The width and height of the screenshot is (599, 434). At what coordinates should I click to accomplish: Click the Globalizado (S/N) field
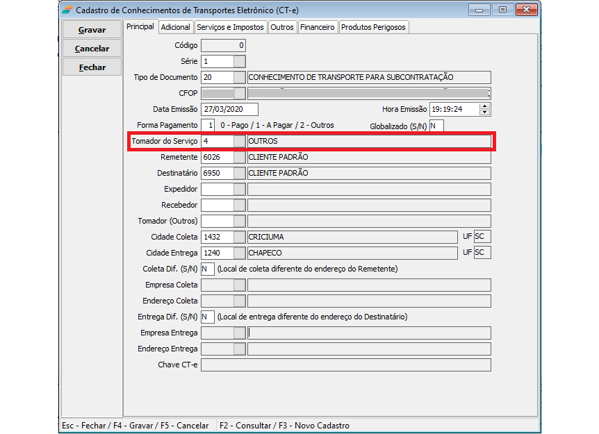[436, 126]
